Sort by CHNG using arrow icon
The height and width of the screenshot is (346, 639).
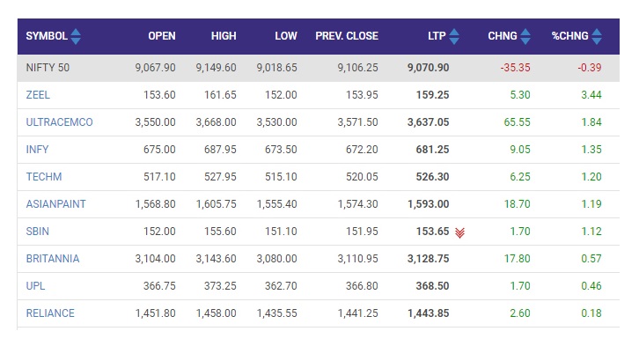(x=525, y=36)
